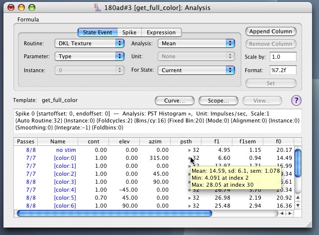Click the Passes column header
319x235 pixels.
coord(26,142)
